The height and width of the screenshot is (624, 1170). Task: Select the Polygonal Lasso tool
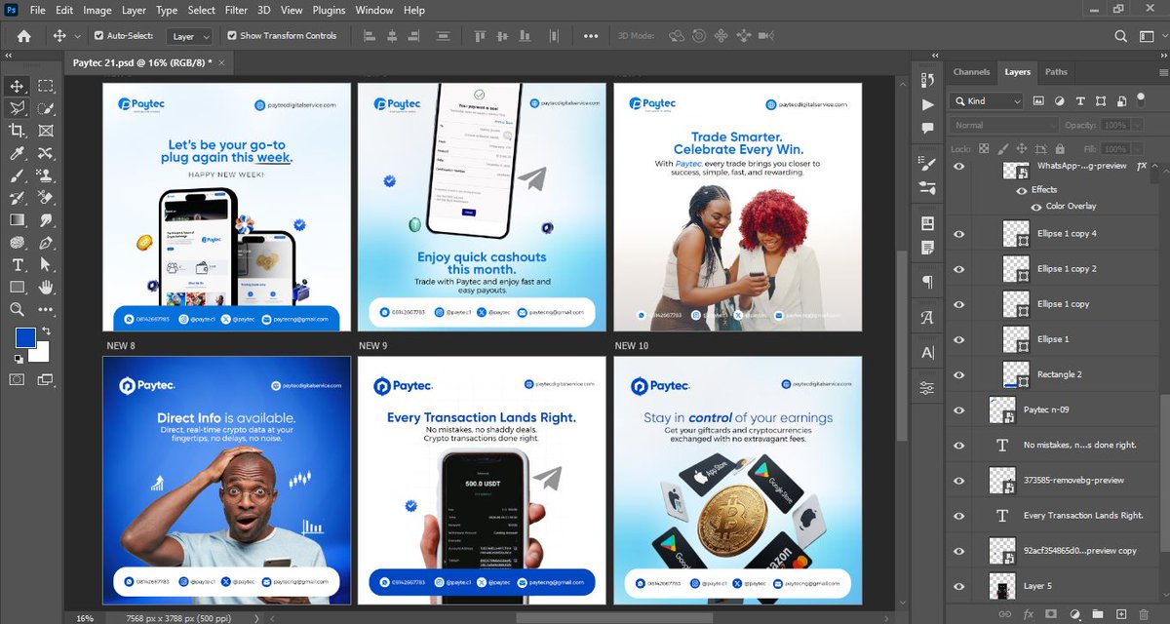(18, 108)
